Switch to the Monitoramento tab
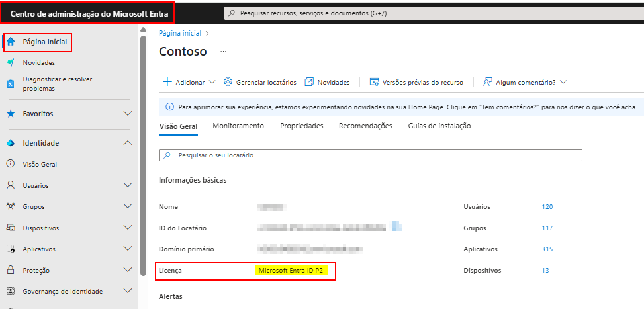Screen dimensions: 644x309 [x=238, y=126]
